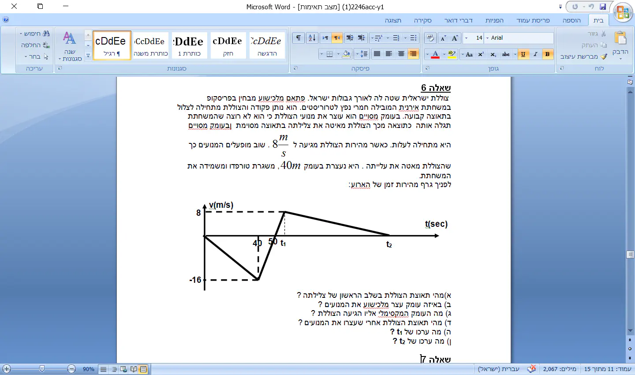Toggle Underline formatting
The height and width of the screenshot is (375, 635).
point(523,54)
